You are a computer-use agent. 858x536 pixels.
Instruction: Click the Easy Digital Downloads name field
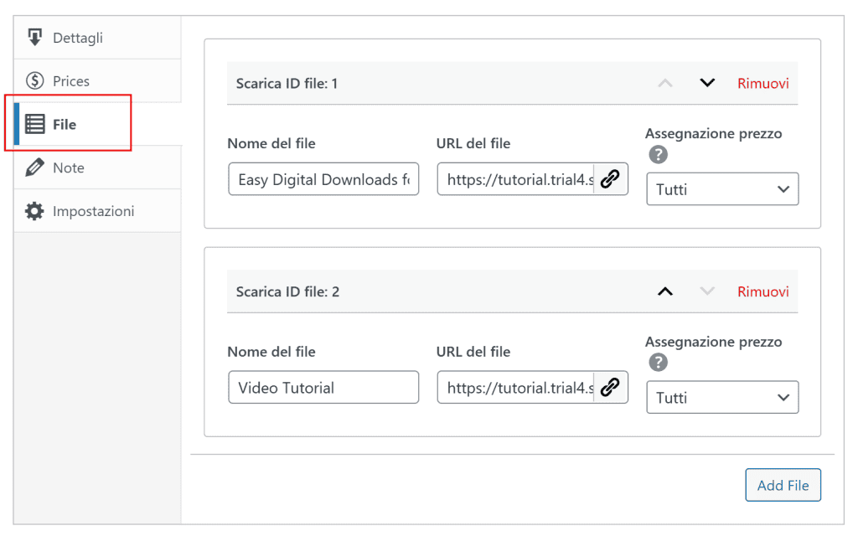point(323,179)
